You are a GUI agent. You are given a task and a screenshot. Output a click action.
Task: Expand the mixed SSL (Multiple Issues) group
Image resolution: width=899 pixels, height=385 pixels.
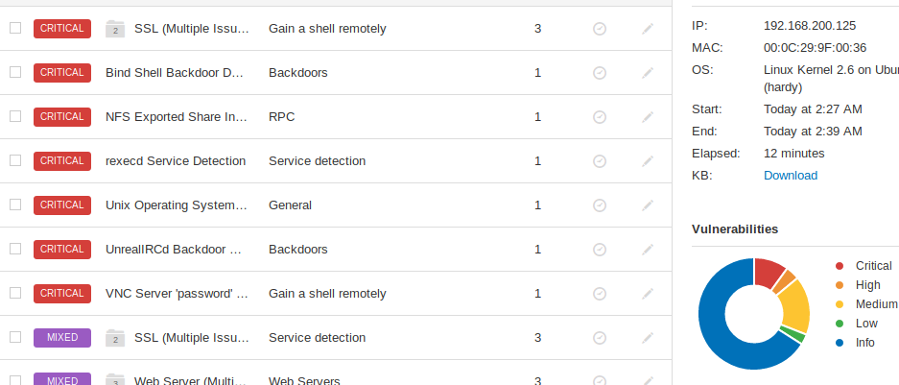coord(115,338)
